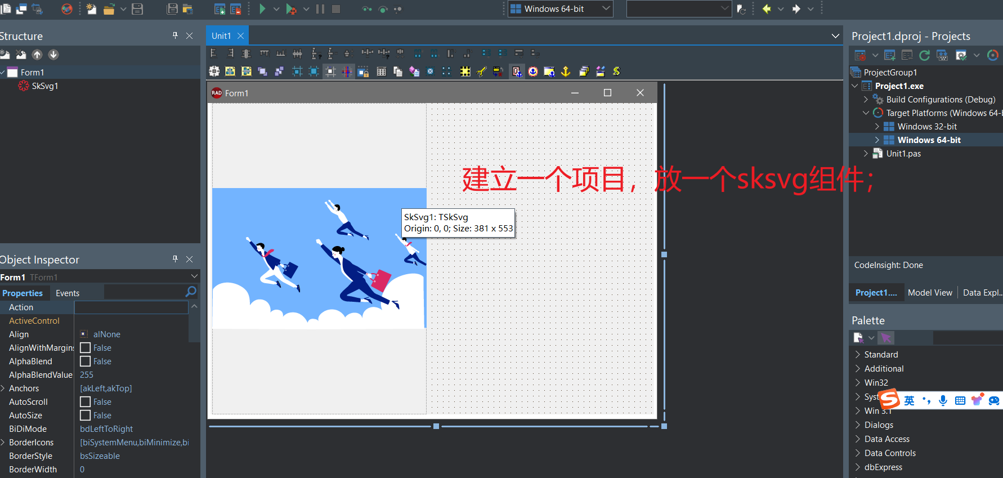Collapse the Target Platforms node
The image size is (1003, 478).
click(866, 113)
